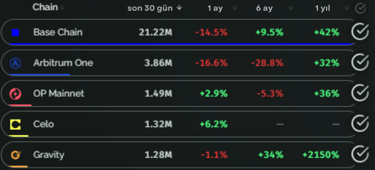Click the 3.86M value

[158, 63]
